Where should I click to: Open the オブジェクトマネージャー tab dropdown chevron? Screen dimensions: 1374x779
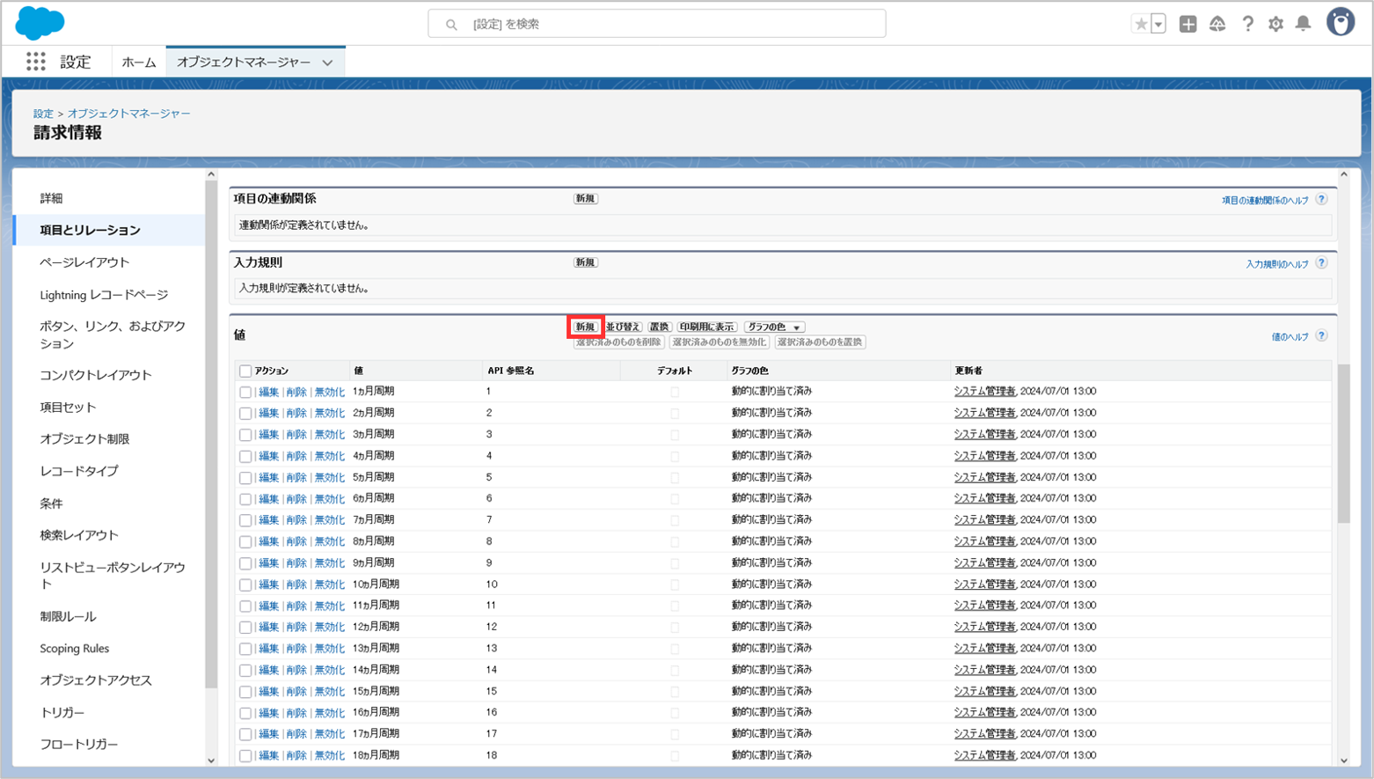tap(327, 62)
